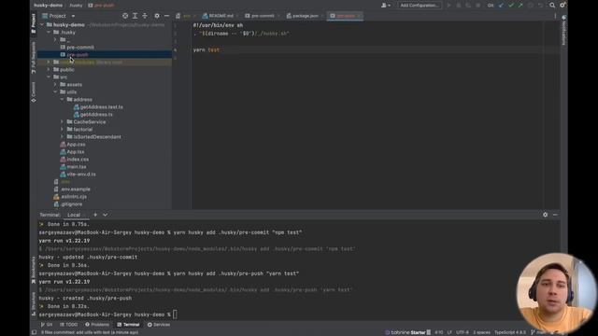The width and height of the screenshot is (598, 336).
Task: Open terminal session options dropdown chevron
Action: tap(106, 215)
